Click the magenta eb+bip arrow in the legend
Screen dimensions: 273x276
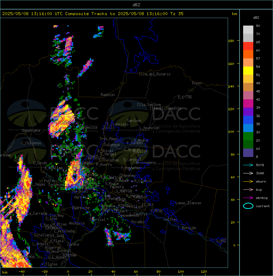pyautogui.click(x=248, y=198)
